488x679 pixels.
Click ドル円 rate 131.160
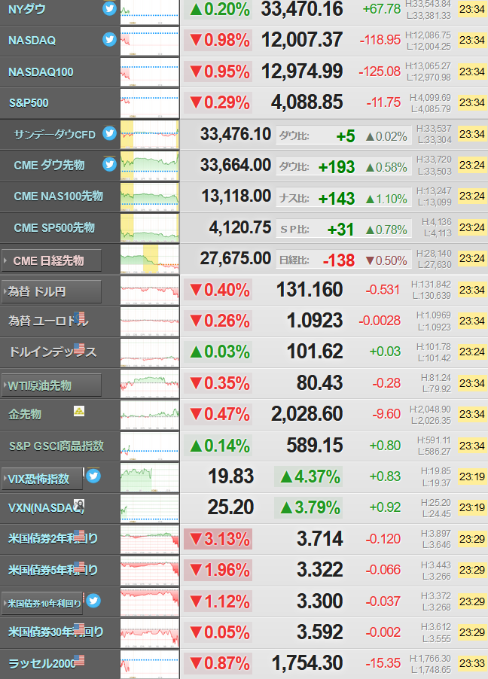pos(310,289)
